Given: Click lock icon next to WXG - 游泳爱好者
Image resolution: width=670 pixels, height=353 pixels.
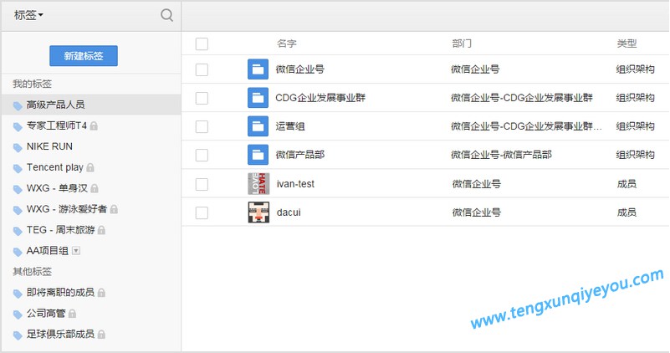Looking at the screenshot, I should point(114,209).
